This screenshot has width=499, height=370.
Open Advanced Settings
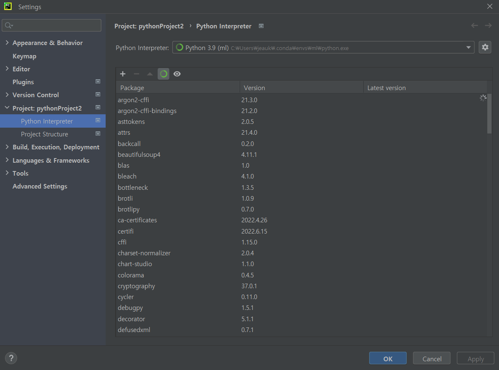[x=40, y=186]
